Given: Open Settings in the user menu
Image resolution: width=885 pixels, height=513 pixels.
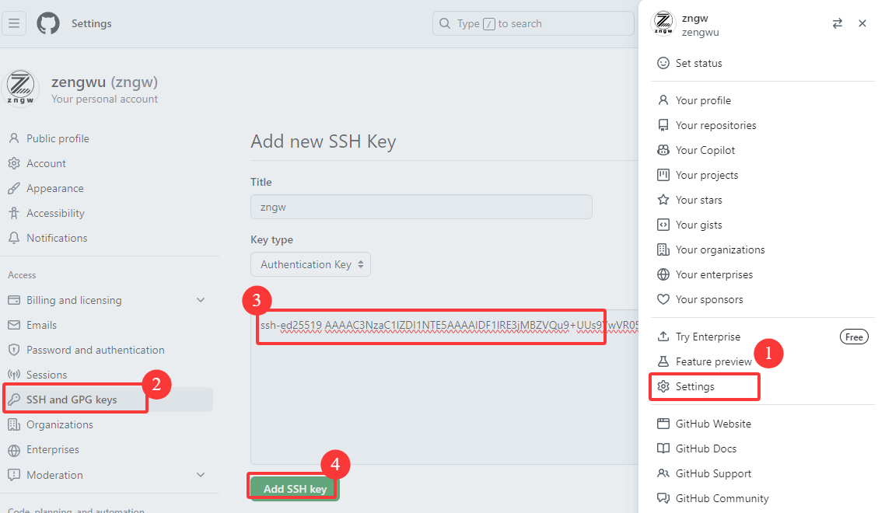Looking at the screenshot, I should [x=694, y=386].
